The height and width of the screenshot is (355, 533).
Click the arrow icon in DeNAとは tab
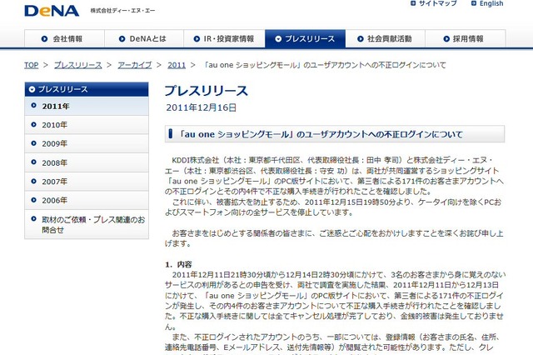click(122, 39)
